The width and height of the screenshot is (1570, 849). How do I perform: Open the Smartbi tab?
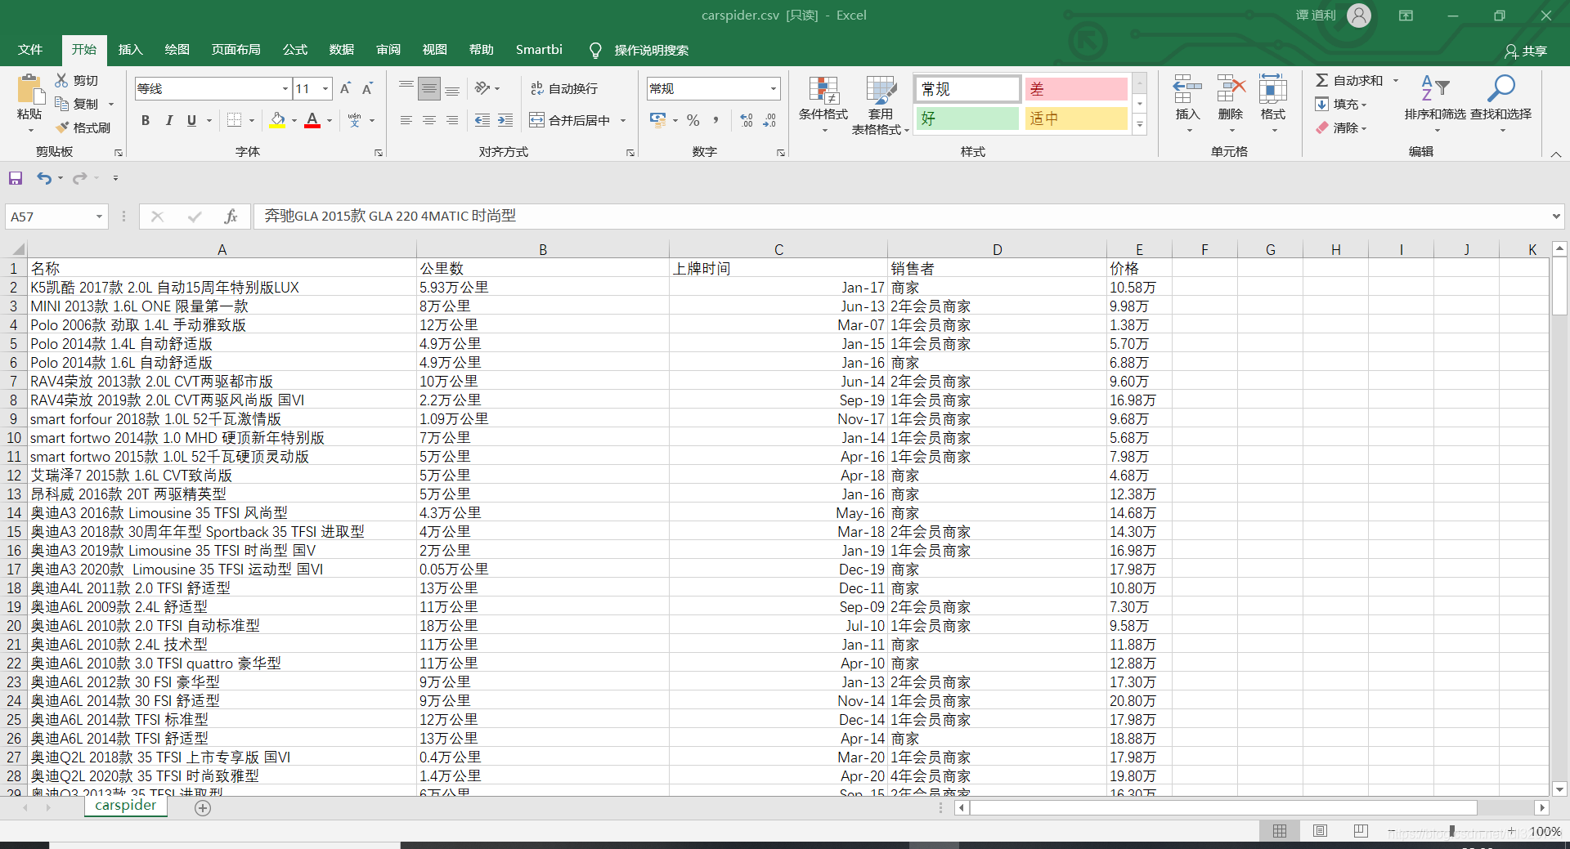539,50
